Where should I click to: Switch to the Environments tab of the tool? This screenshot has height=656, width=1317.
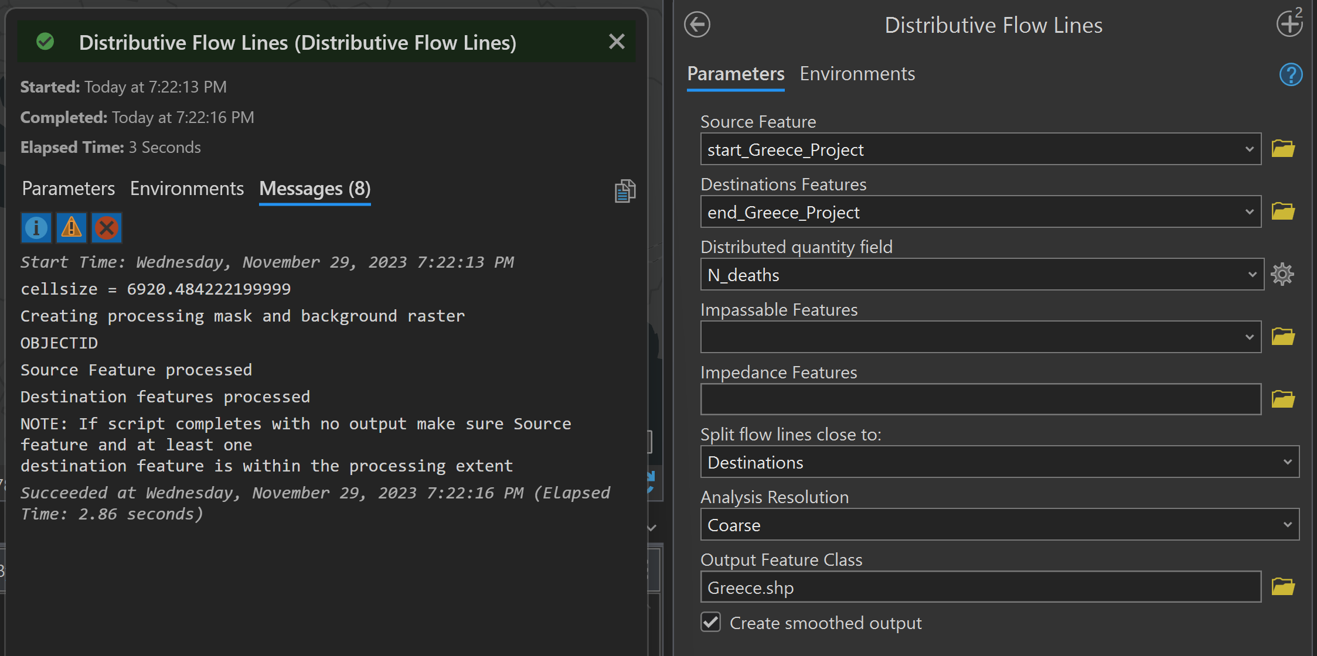point(857,74)
